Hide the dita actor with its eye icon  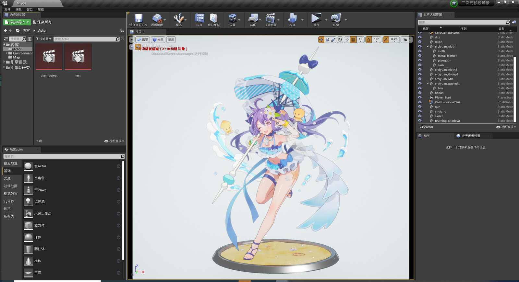point(420,37)
